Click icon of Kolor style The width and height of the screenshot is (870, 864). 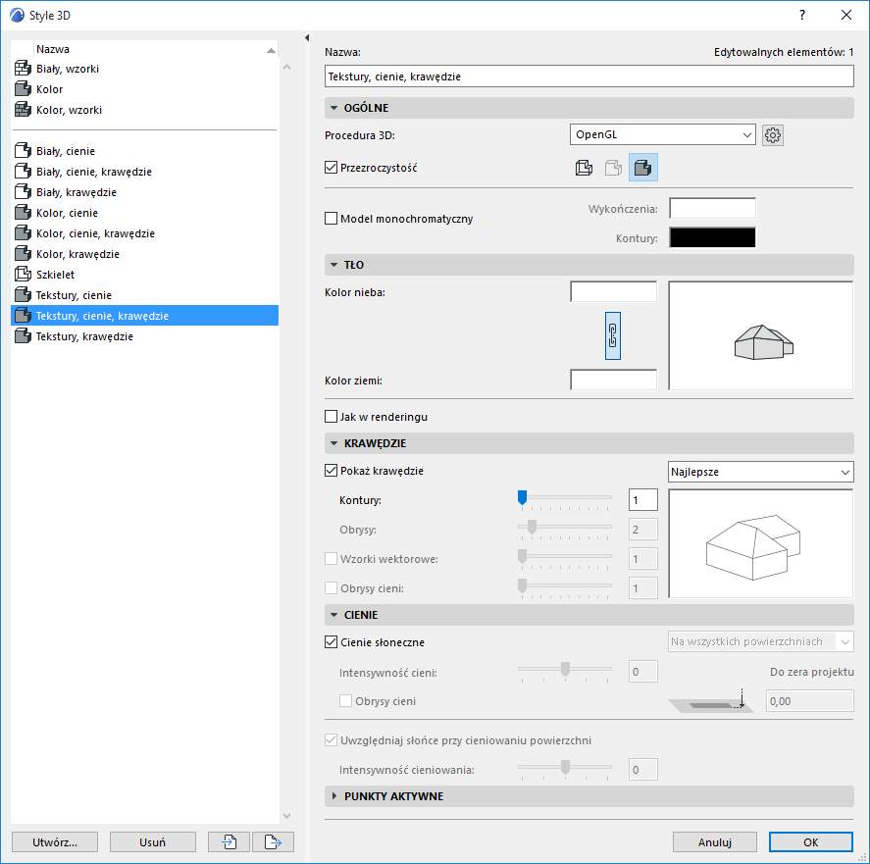23,89
